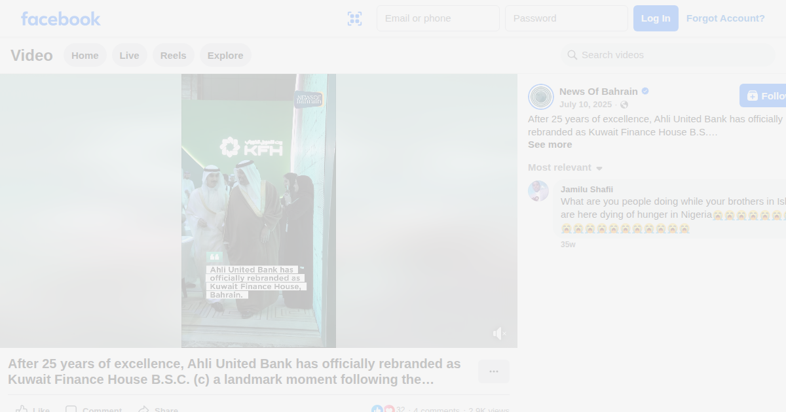Open the QR code login icon

tap(354, 19)
